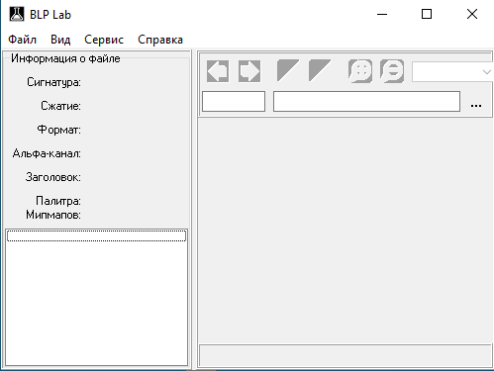Click the Мипмапов: label

pos(53,215)
